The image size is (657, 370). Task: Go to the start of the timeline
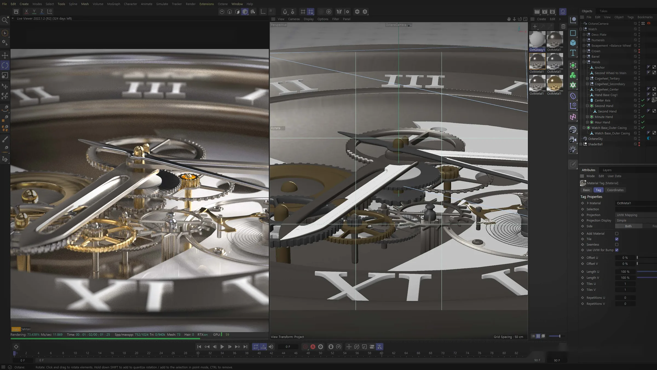[199, 347]
